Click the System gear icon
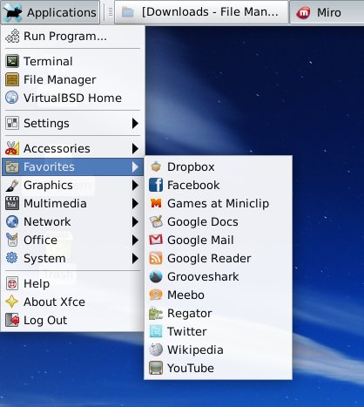Image resolution: width=364 pixels, height=407 pixels. tap(12, 258)
